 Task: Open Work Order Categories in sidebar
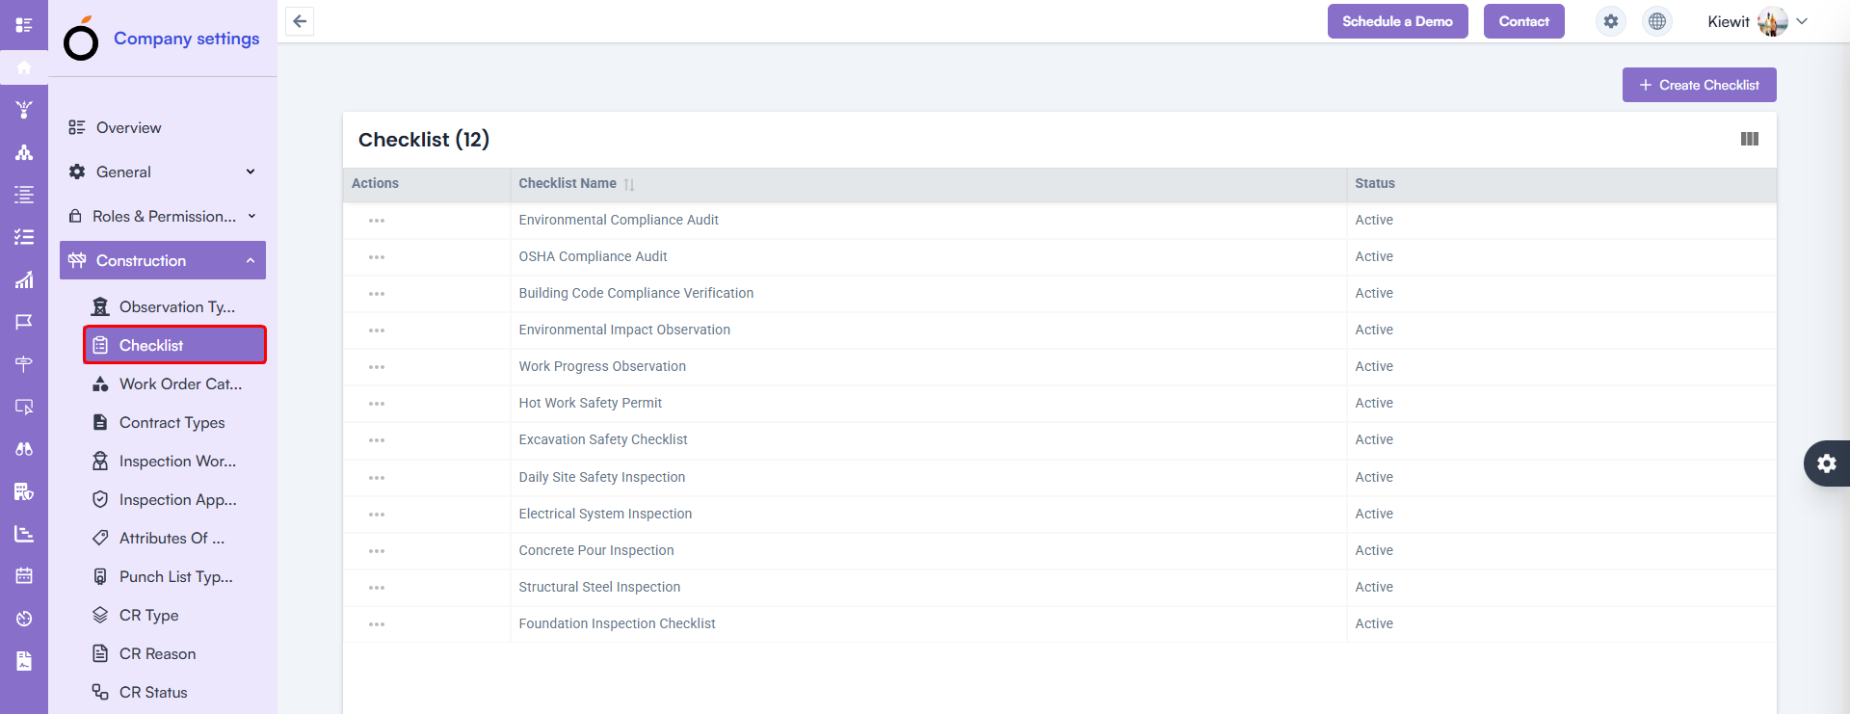(174, 383)
